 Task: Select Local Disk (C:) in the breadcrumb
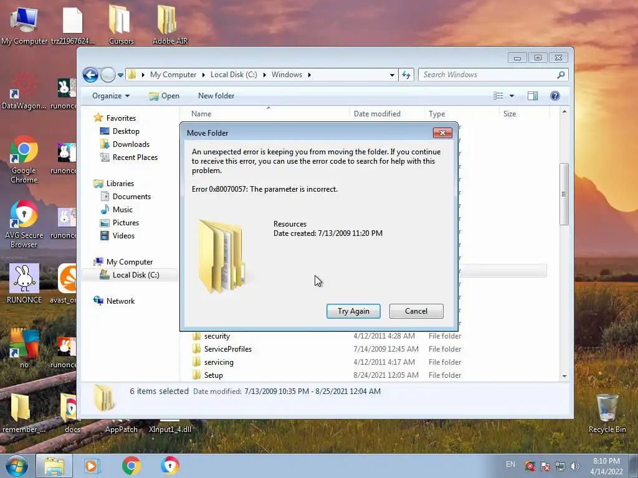(234, 75)
